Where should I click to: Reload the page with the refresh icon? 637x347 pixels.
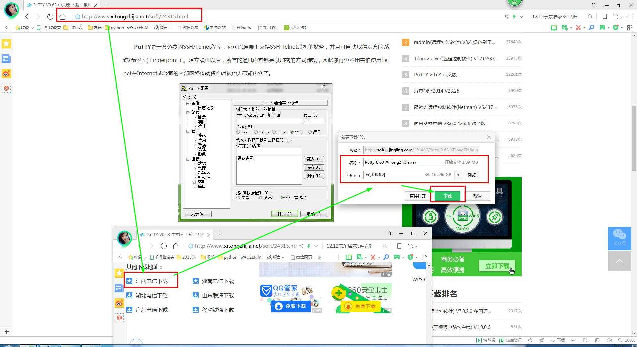click(x=50, y=16)
